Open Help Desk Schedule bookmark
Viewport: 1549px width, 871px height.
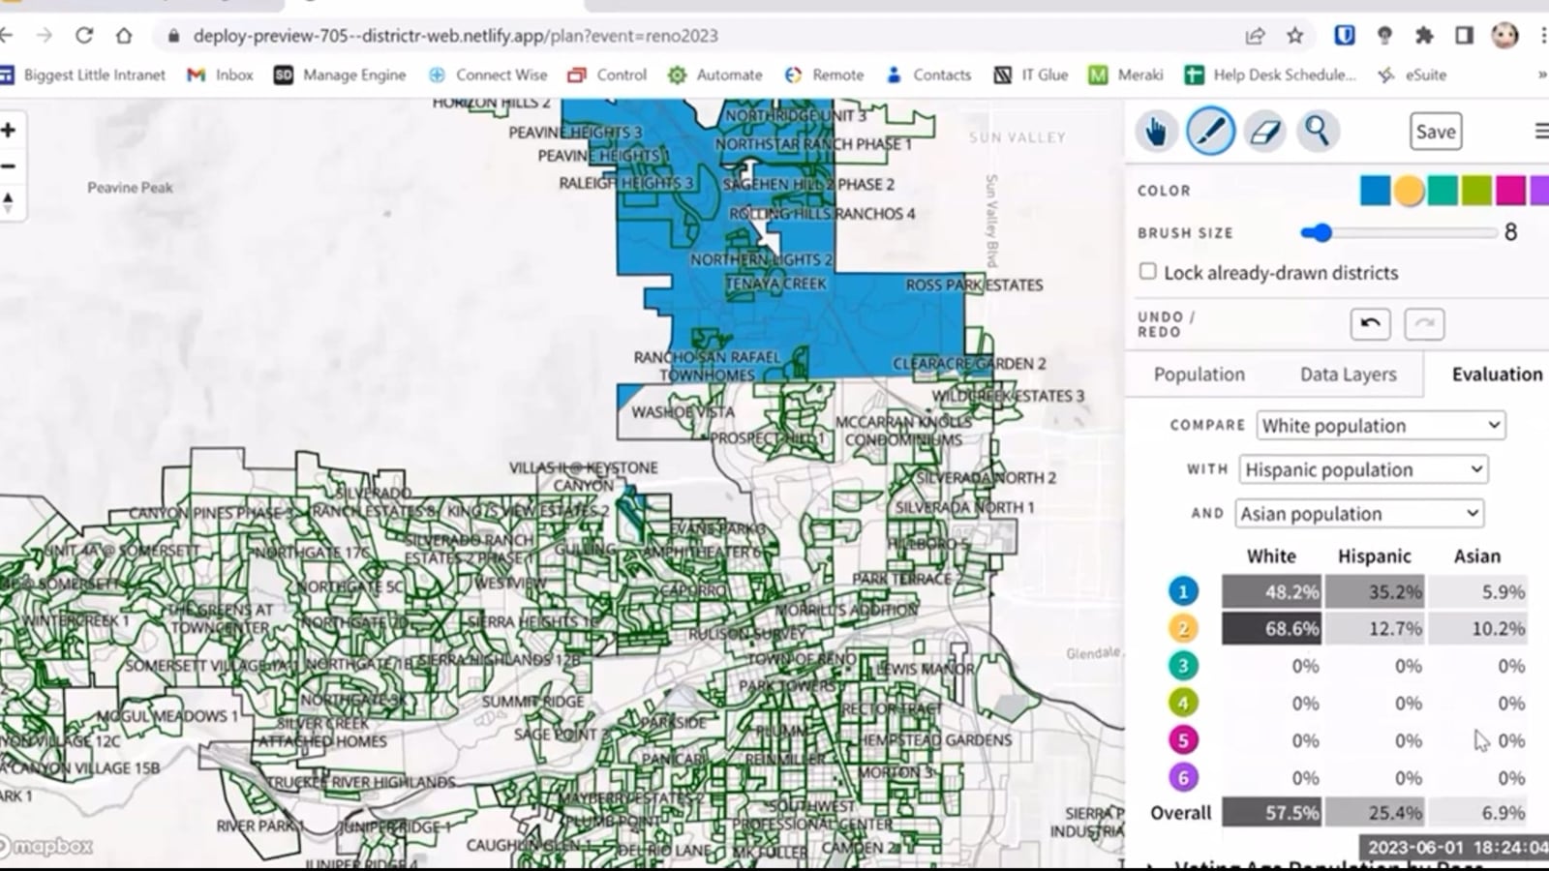tap(1270, 75)
